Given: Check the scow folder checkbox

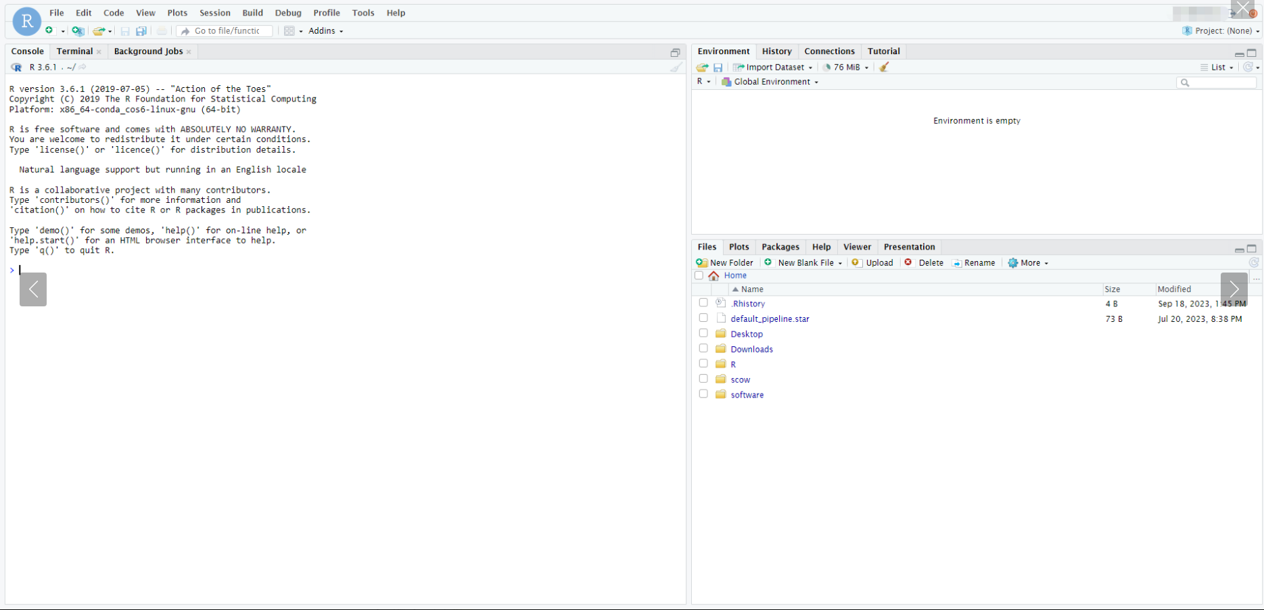Looking at the screenshot, I should tap(703, 379).
